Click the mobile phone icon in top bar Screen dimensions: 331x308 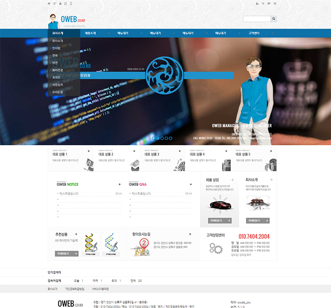[71, 4]
